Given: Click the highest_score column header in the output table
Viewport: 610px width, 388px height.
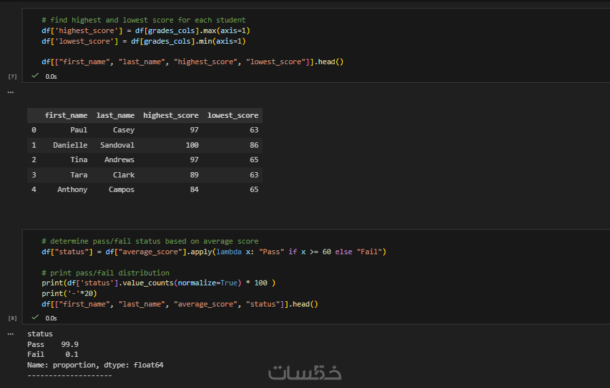Looking at the screenshot, I should coord(170,115).
